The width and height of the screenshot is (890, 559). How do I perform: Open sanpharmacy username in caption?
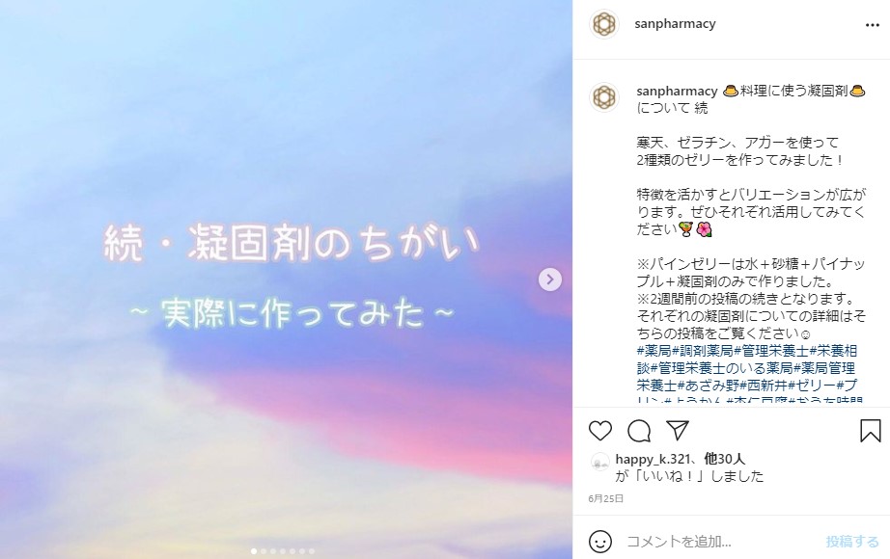[677, 91]
